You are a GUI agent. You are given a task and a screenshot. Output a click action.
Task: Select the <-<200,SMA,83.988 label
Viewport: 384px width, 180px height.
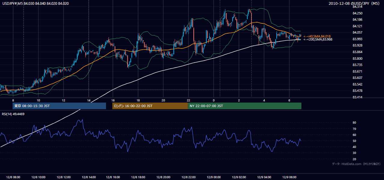[x=318, y=39]
